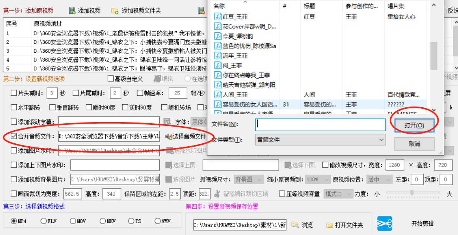This screenshot has height=235, width=458.
Task: Uncheck the 合并音频文件 checkbox
Action: pyautogui.click(x=14, y=136)
